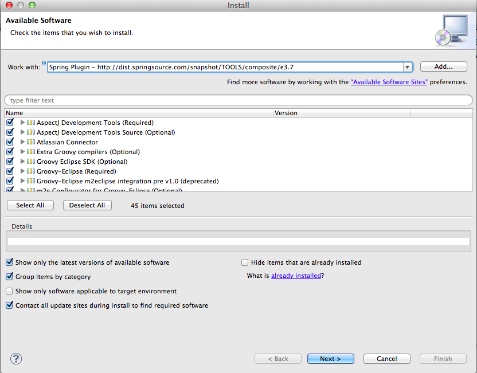Click category icon beside Atlassian Connector

coord(31,142)
